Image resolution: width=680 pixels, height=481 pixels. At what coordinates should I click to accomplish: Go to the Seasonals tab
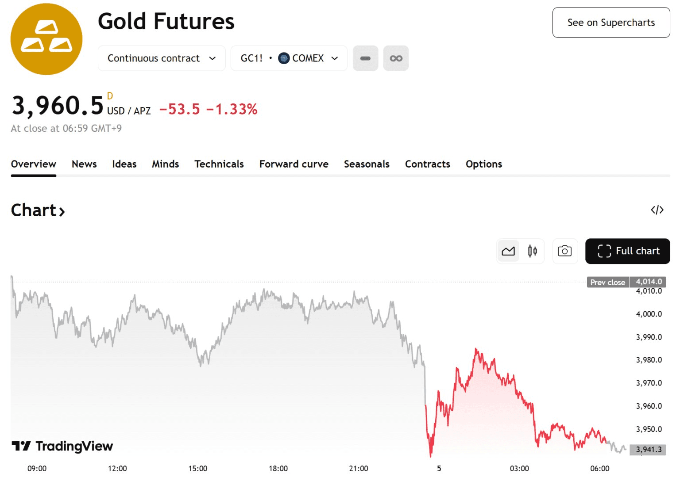click(x=367, y=164)
